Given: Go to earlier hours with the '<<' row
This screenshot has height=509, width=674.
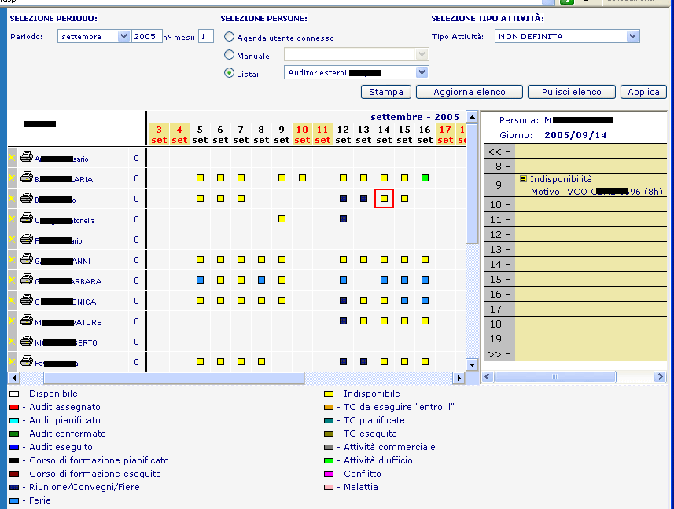Looking at the screenshot, I should tap(575, 152).
